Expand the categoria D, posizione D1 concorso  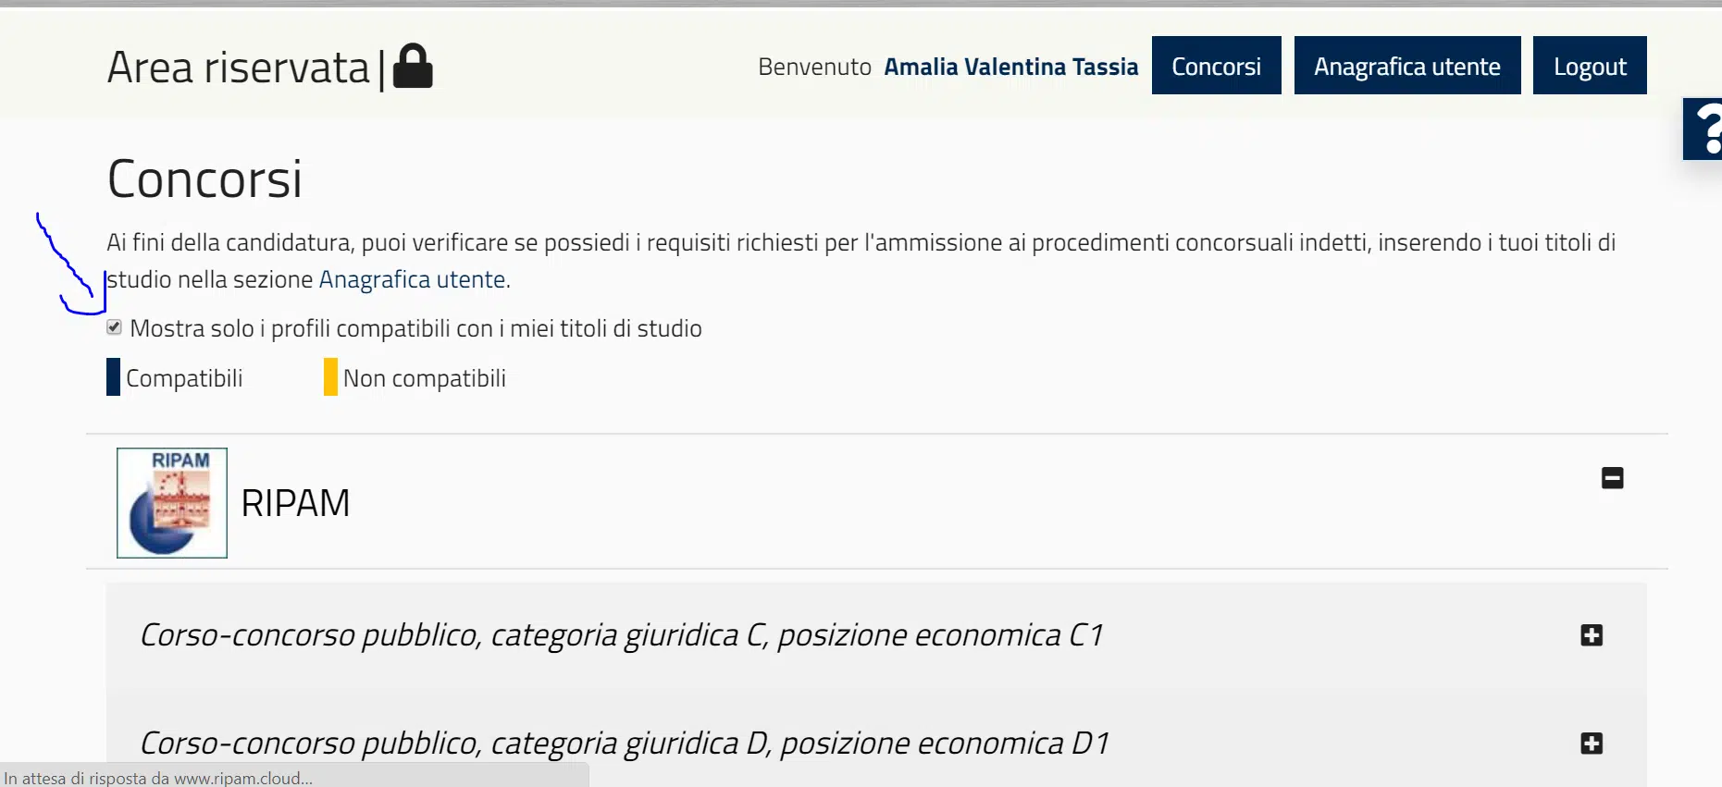1592,744
